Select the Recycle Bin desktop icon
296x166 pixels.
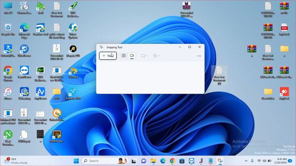click(8, 30)
